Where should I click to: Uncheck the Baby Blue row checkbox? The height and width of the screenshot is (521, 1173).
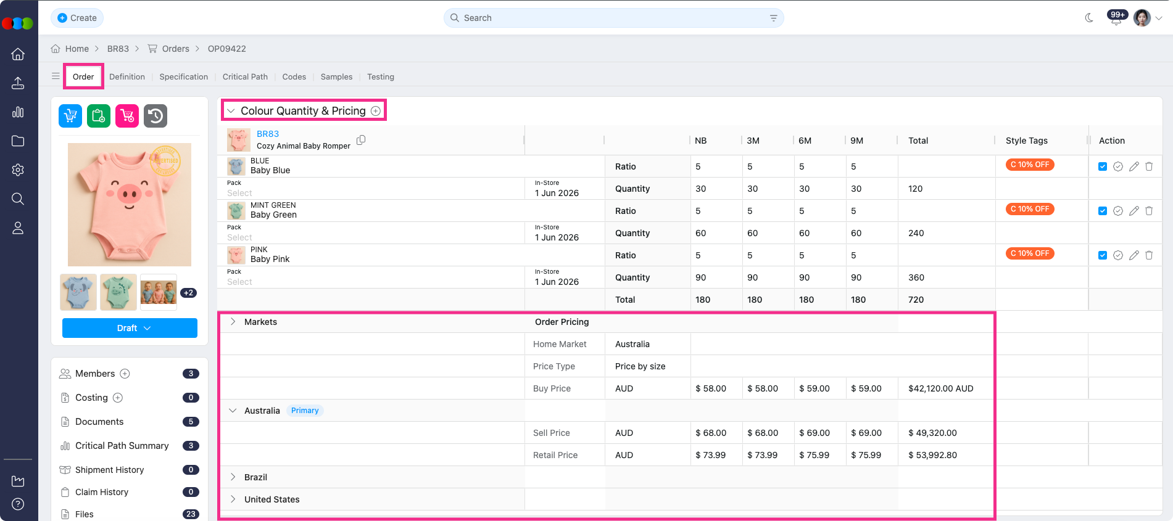tap(1103, 166)
